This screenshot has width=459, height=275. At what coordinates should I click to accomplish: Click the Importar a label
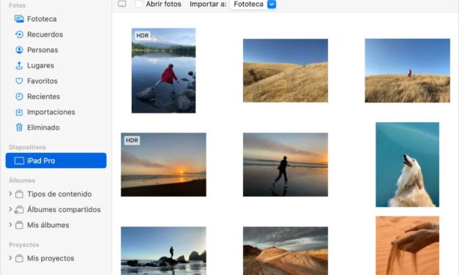point(208,4)
